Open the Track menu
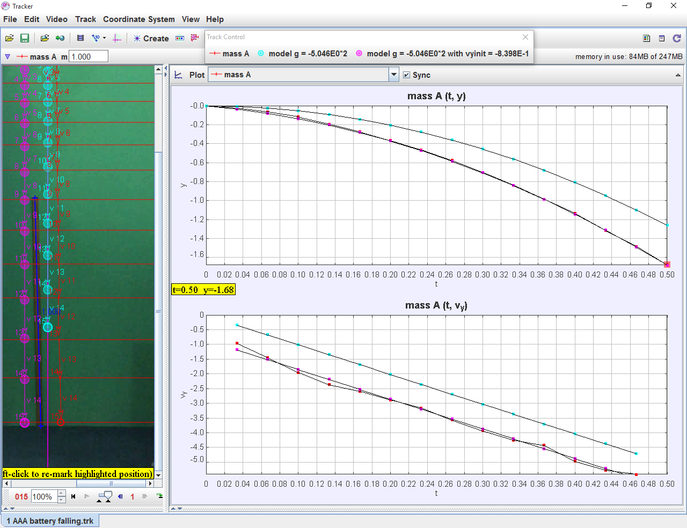 (85, 19)
